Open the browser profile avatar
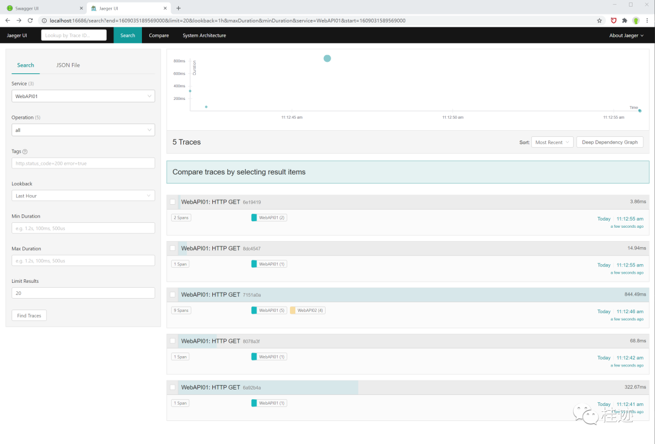655x444 pixels. point(636,21)
